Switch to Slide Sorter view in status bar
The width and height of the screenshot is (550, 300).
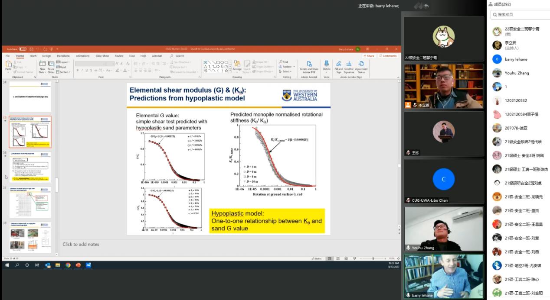point(338,258)
